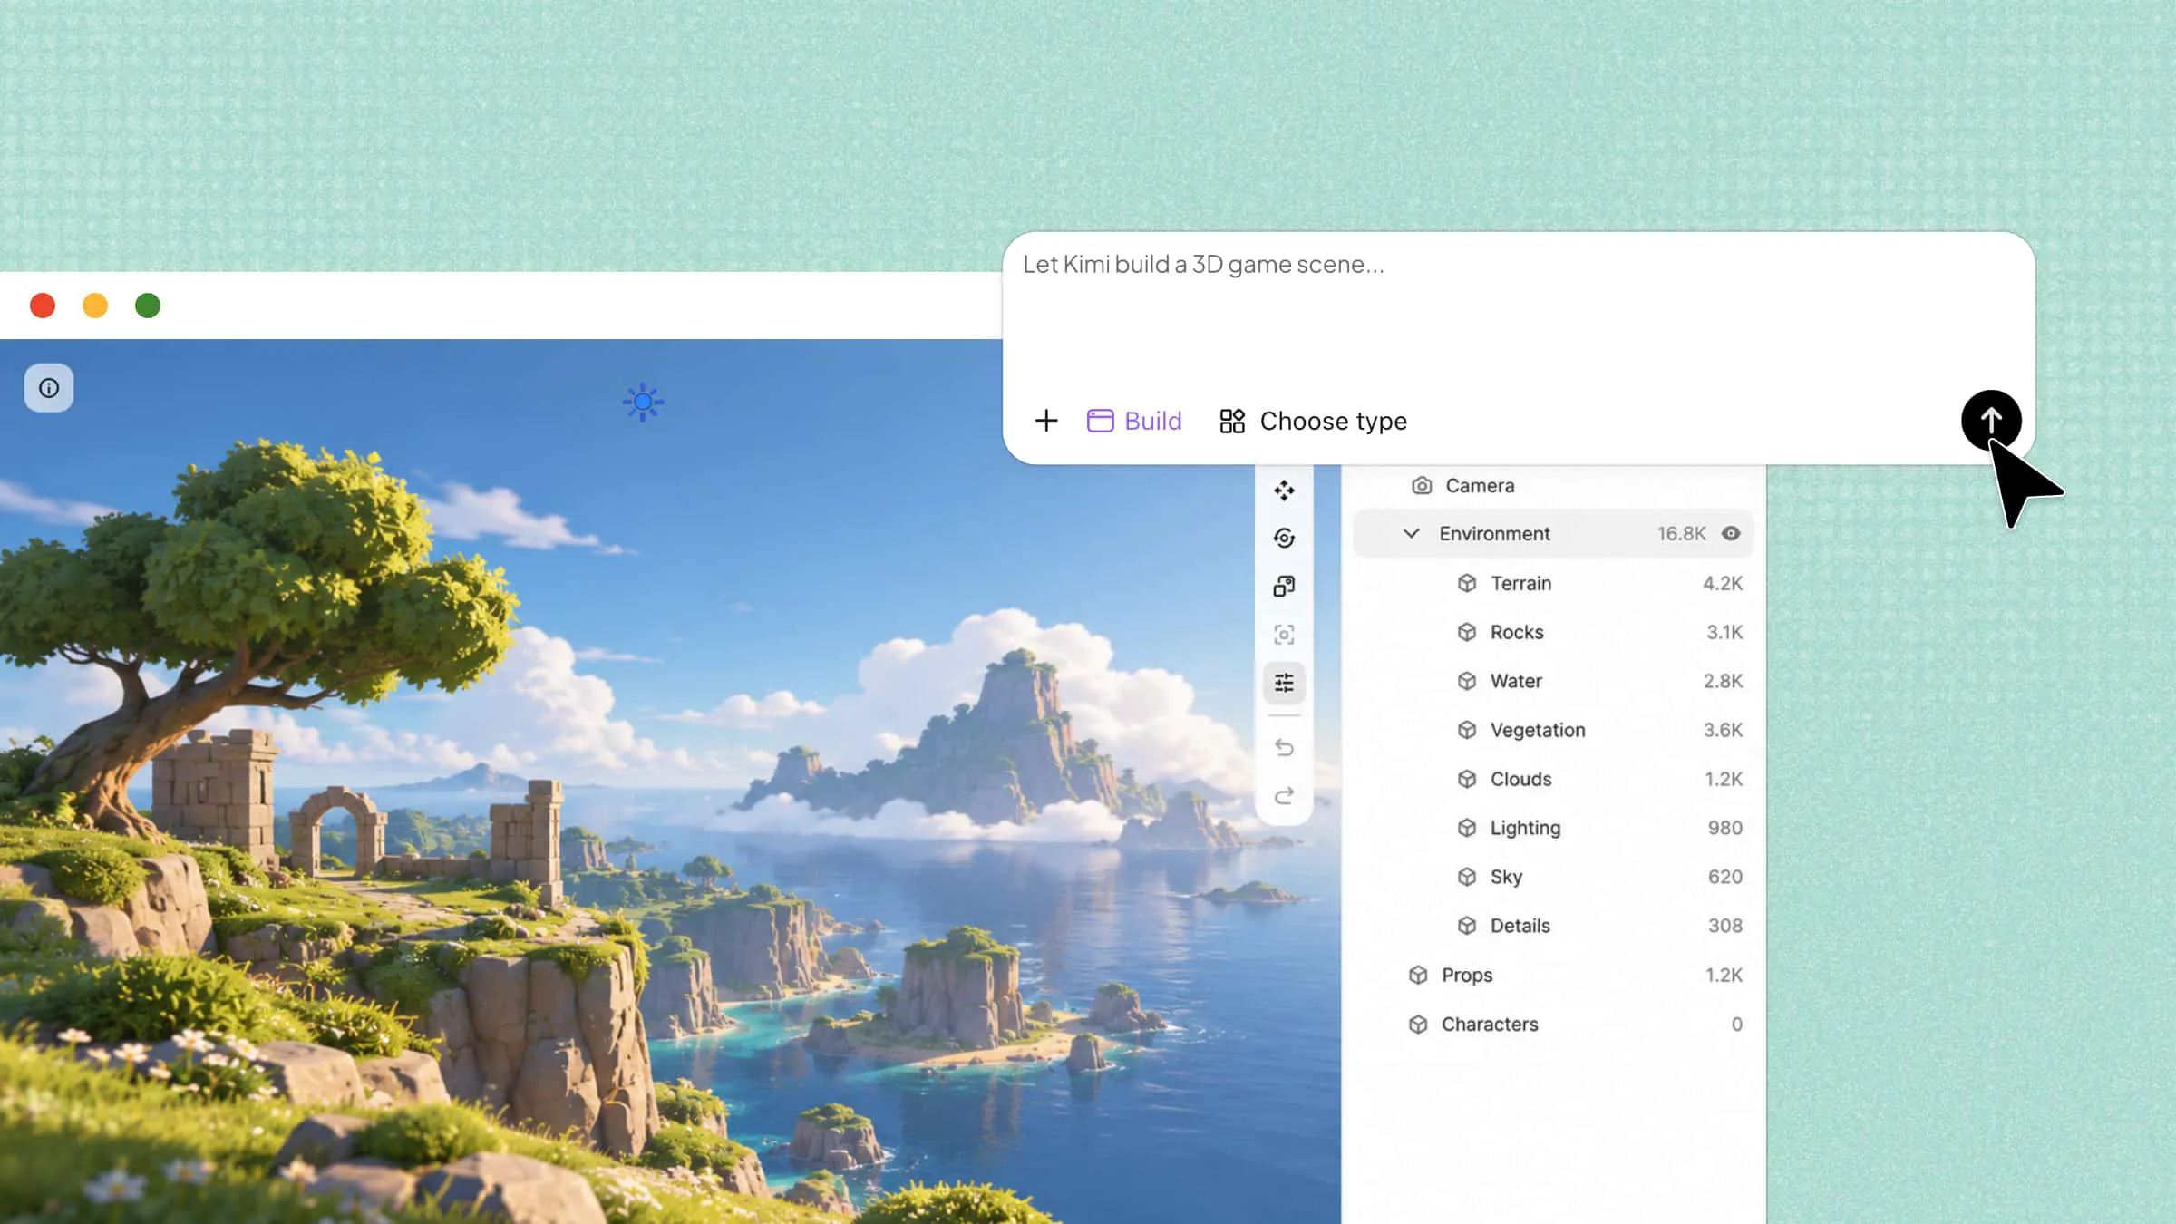This screenshot has width=2176, height=1224.
Task: Select the Terrain item
Action: pyautogui.click(x=1553, y=583)
